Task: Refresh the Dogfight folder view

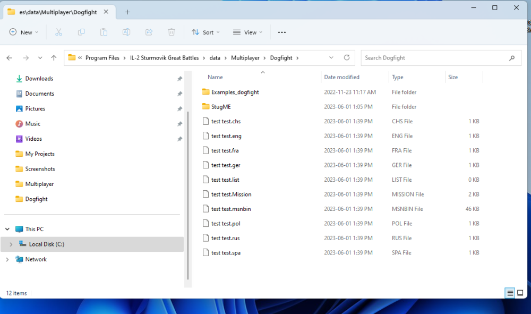Action: point(346,57)
